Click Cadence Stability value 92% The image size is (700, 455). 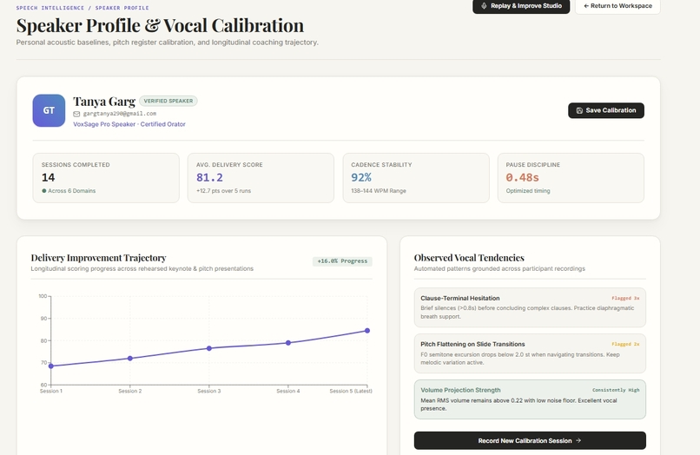(361, 177)
